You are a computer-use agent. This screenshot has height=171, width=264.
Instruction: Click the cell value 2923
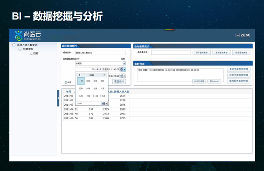click(x=123, y=109)
